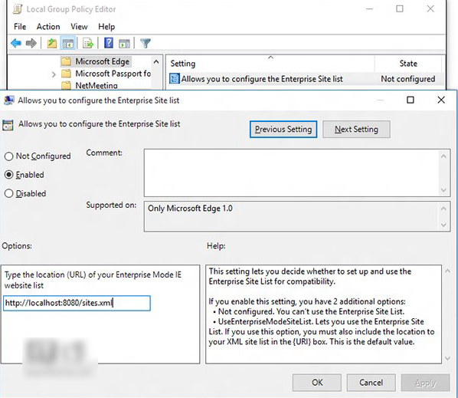Click the Filter funnel toolbar icon
The width and height of the screenshot is (458, 398).
[146, 43]
